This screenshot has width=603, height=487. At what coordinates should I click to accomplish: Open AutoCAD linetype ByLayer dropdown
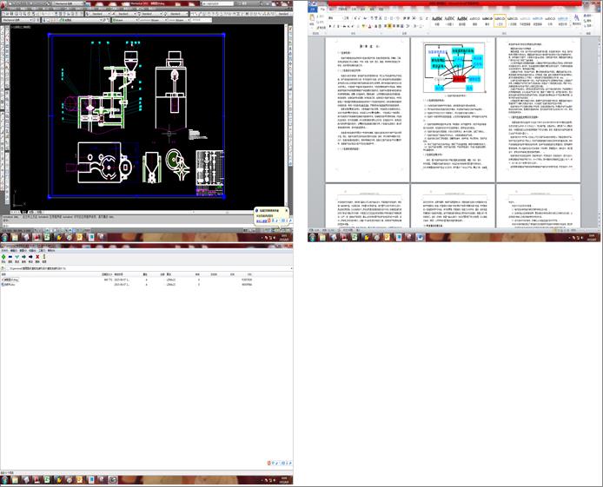click(153, 20)
